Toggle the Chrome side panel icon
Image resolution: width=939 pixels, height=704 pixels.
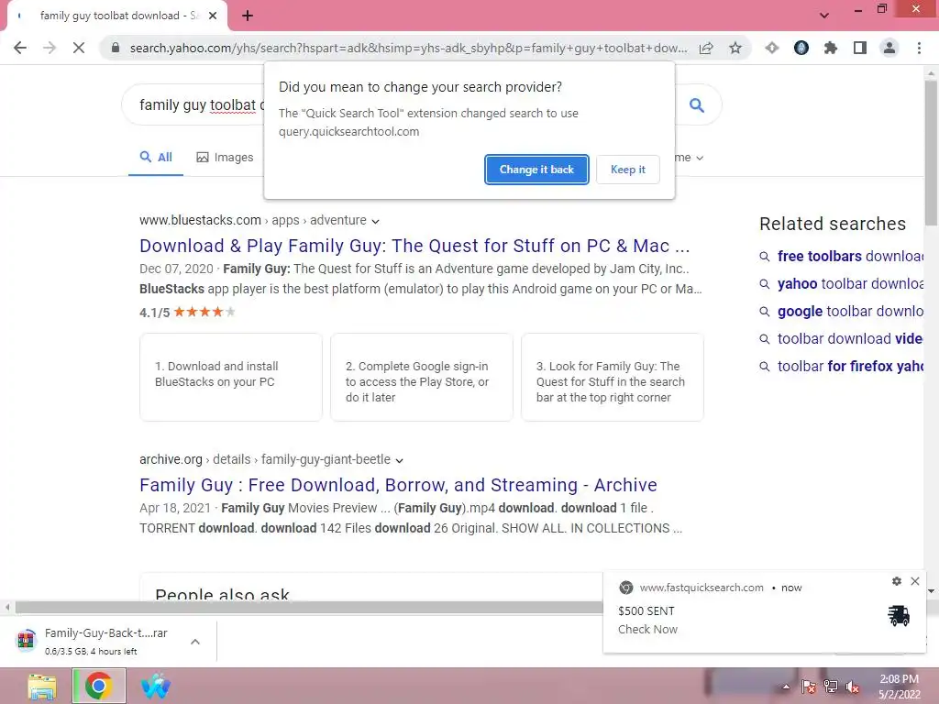[860, 48]
